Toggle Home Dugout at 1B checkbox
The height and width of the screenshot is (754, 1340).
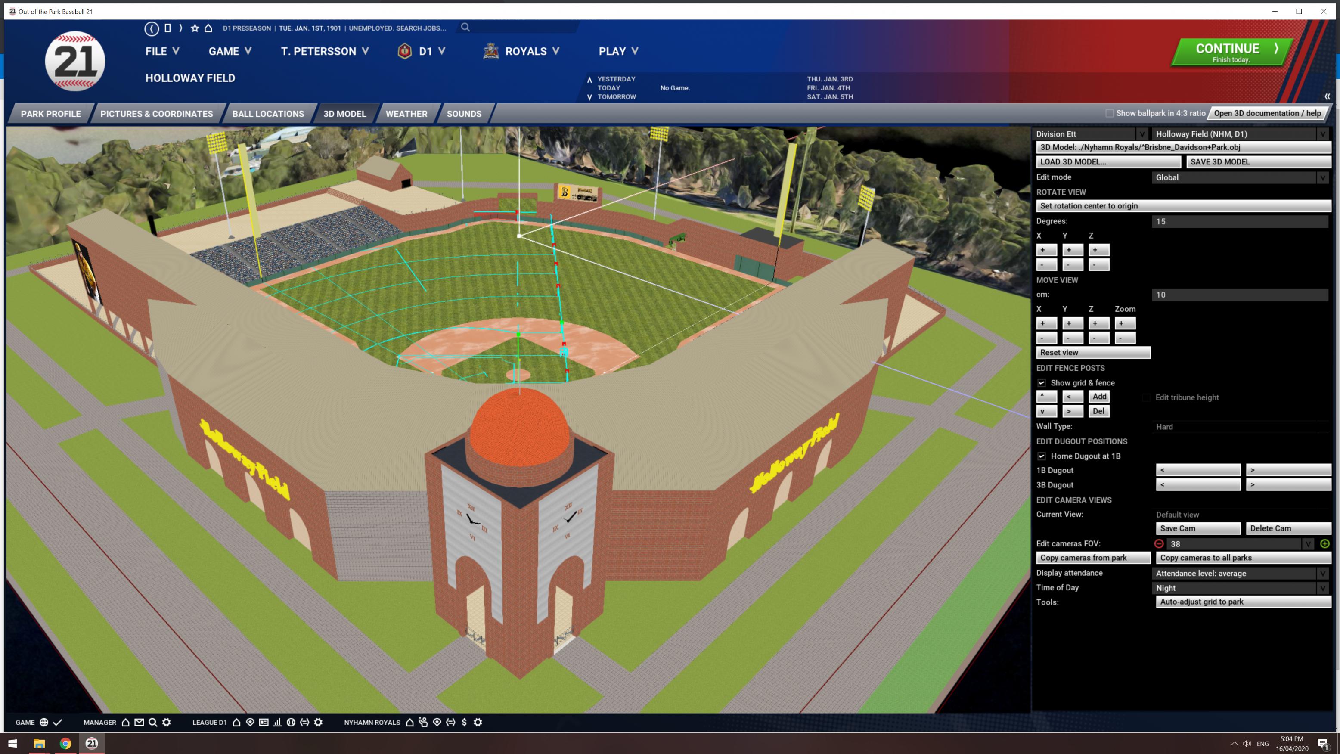pos(1042,456)
